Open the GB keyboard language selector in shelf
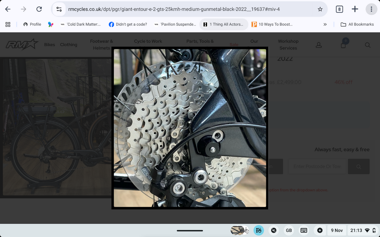This screenshot has width=380, height=237. pos(289,230)
